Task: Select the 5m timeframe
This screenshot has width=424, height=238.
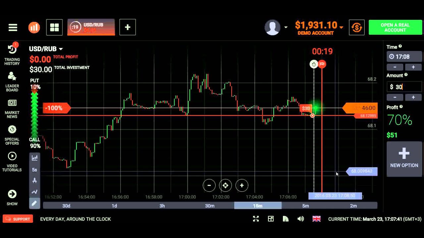Action: 305,206
